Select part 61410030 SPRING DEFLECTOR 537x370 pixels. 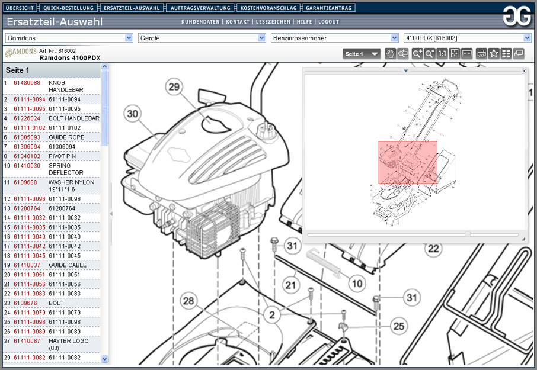pos(52,169)
